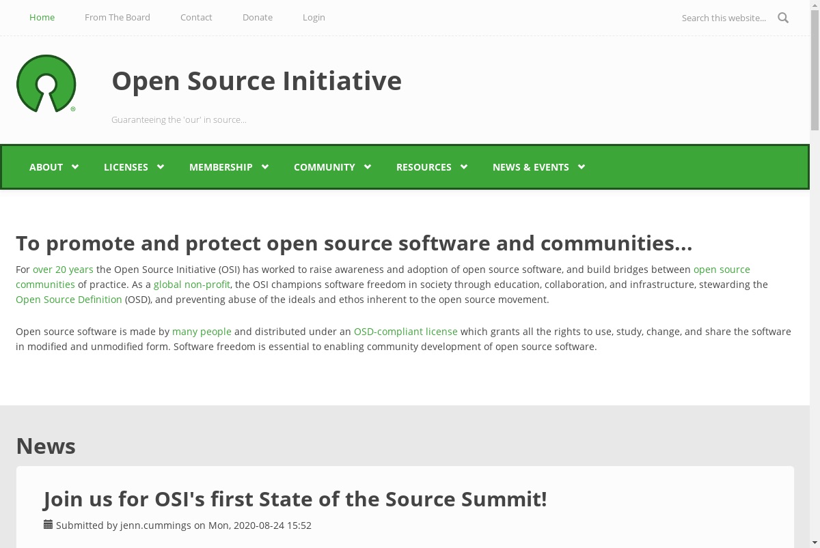
Task: Open the 'OSD-compliant license' link
Action: [x=406, y=332]
